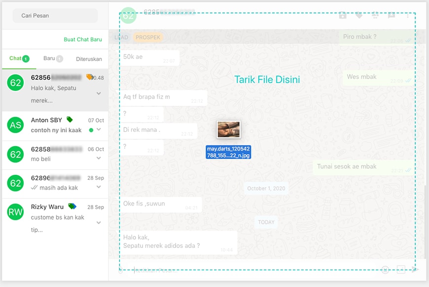Screen dimensions: 429x287
Task: Expand chevron on the 'mo beli' chat
Action: [99, 159]
